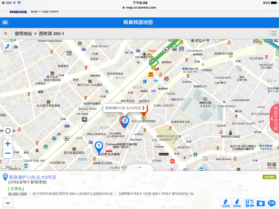Open the results list view icon
Screen dimensions: 279x209
point(273,33)
